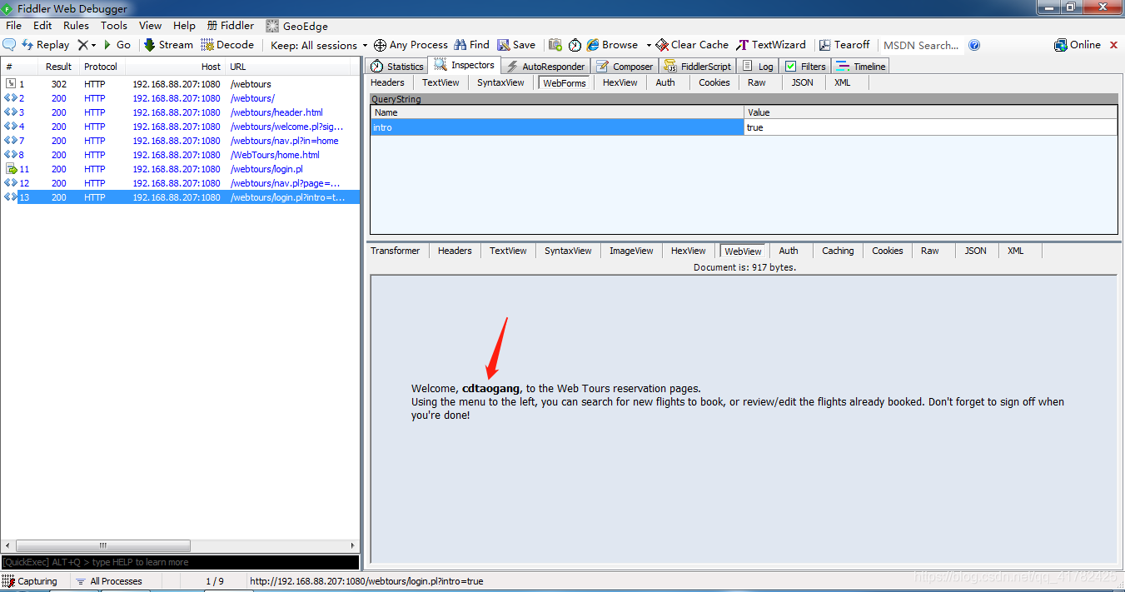Click the 'true' QueryString value cell
The image size is (1125, 592).
click(x=930, y=127)
